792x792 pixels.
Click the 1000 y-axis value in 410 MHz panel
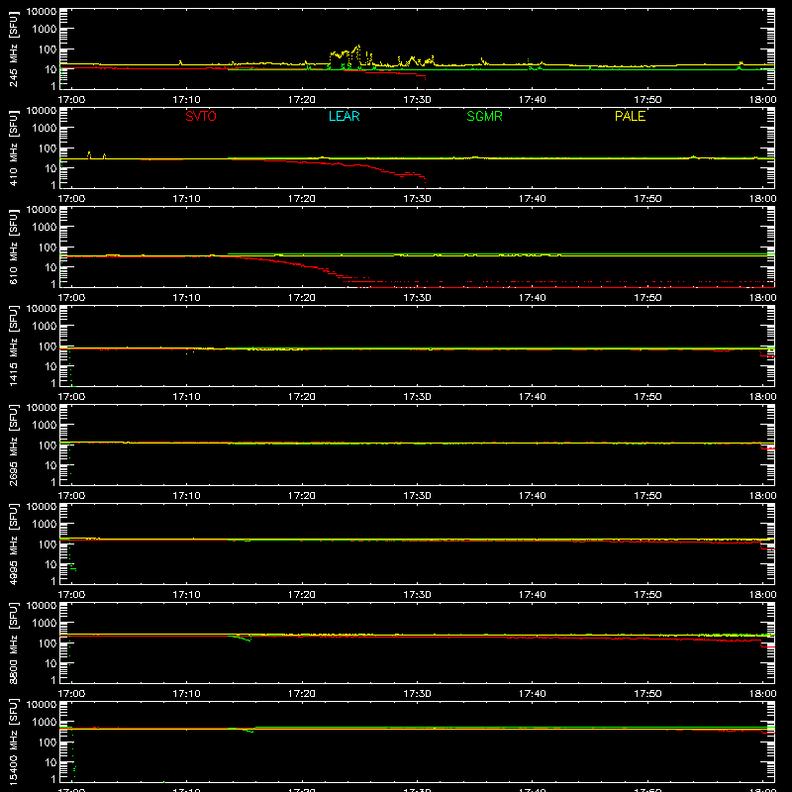(45, 129)
